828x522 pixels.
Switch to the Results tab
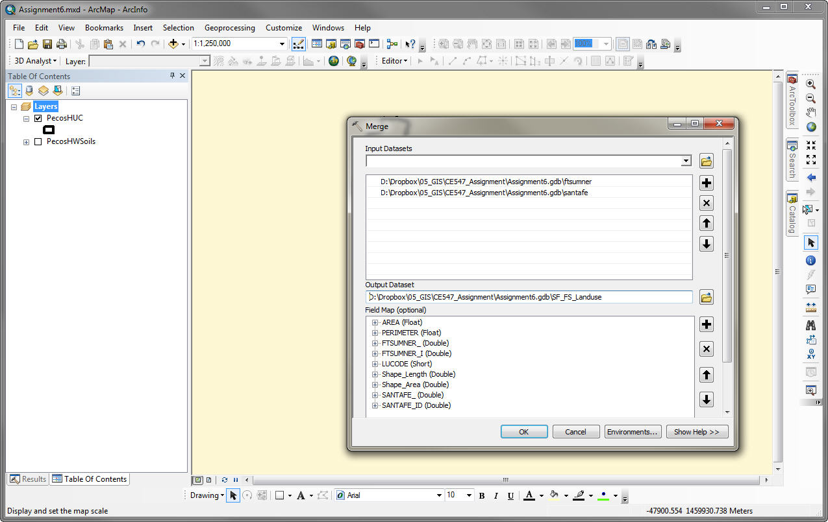coord(28,479)
